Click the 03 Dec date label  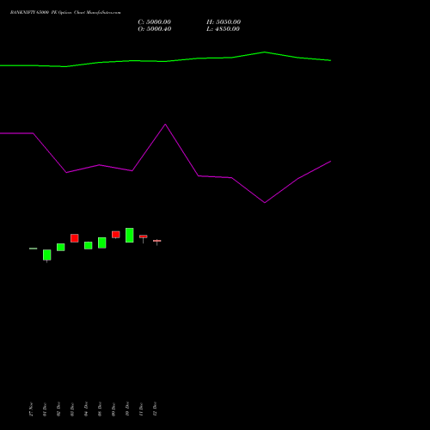click(x=72, y=409)
